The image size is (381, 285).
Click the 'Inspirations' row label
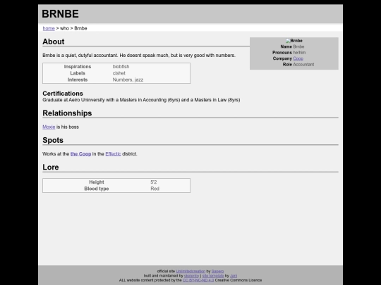[x=78, y=66]
